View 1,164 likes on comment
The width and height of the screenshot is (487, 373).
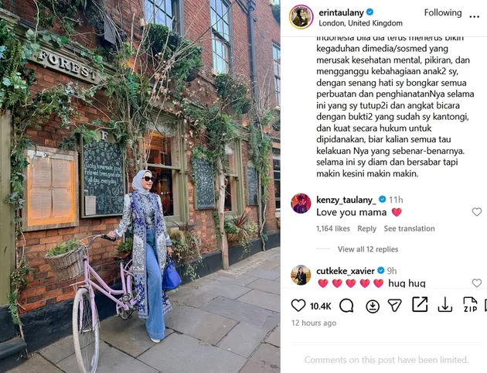[x=333, y=228]
